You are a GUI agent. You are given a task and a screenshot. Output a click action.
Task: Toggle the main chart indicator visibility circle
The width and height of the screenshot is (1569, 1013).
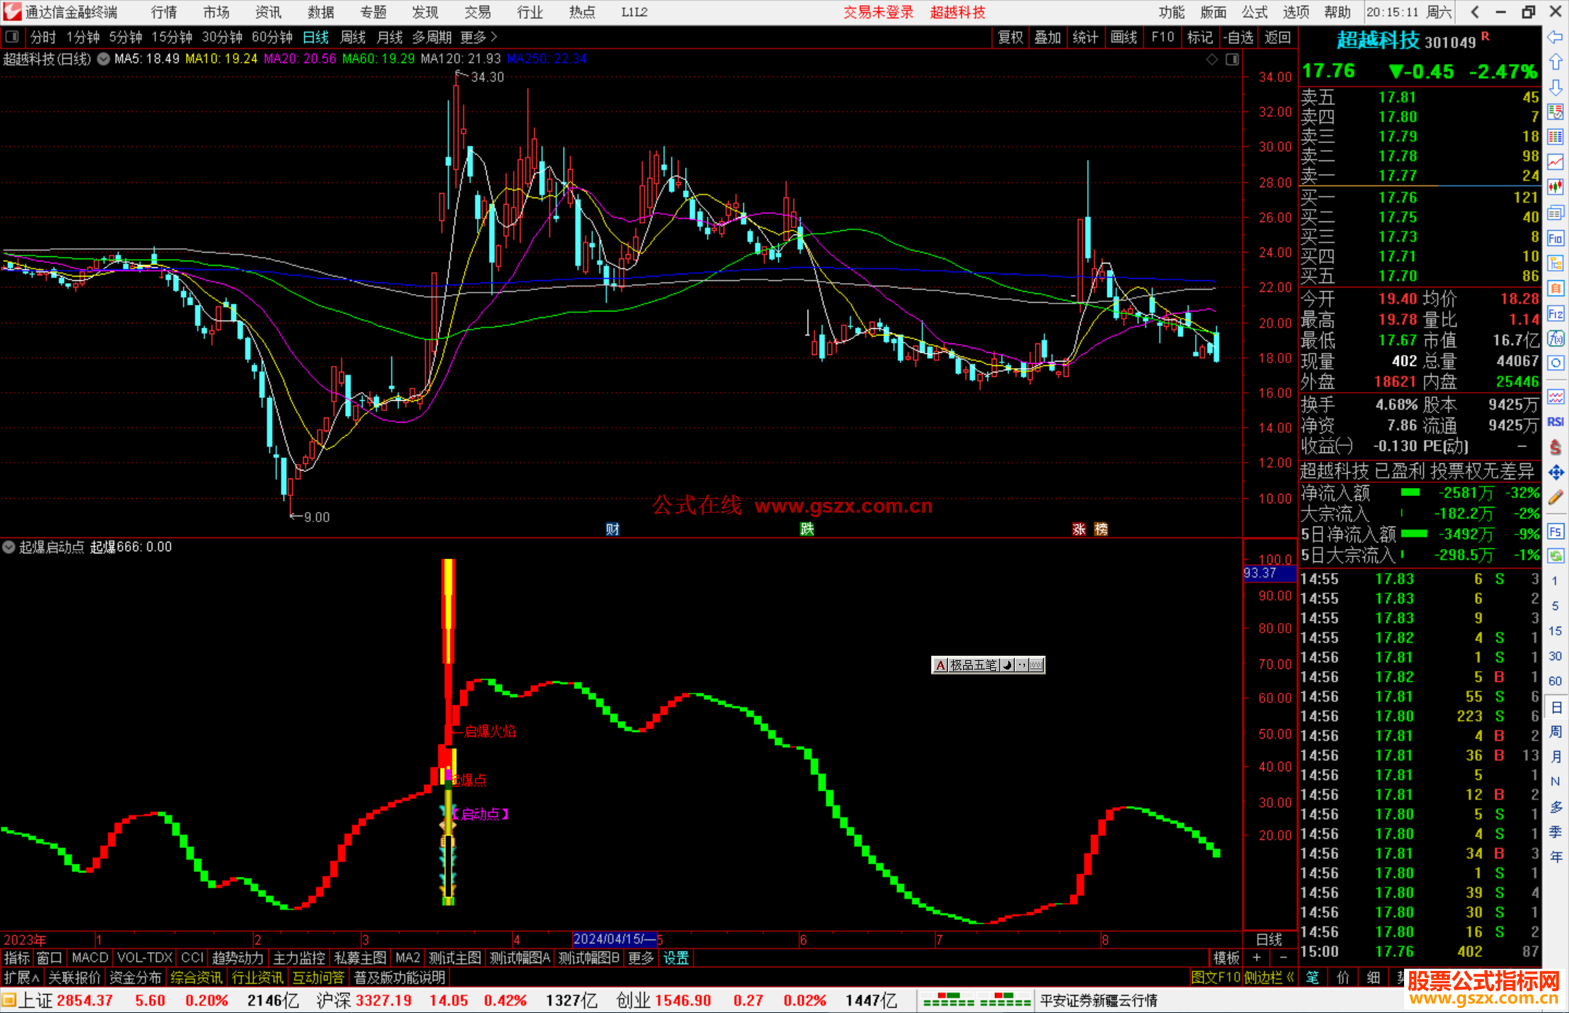coord(103,59)
